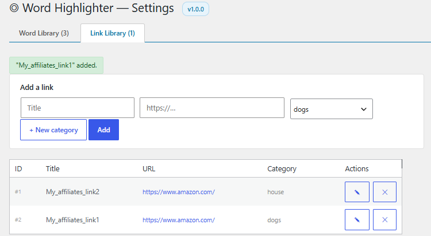Image resolution: width=431 pixels, height=236 pixels.
Task: Open the amazon.com link for My_affiliates_link2
Action: (179, 192)
